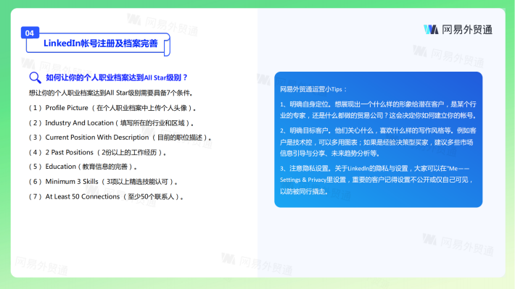Select the Industry And Location item

[112, 123]
